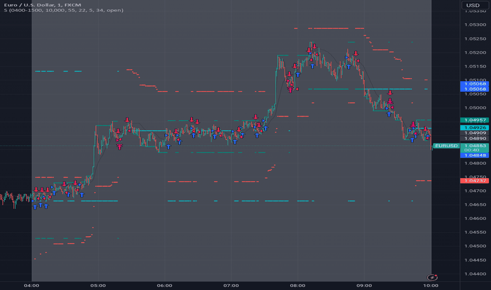Image resolution: width=491 pixels, height=290 pixels.
Task: Click the 1.04890 gray price label
Action: click(474, 138)
